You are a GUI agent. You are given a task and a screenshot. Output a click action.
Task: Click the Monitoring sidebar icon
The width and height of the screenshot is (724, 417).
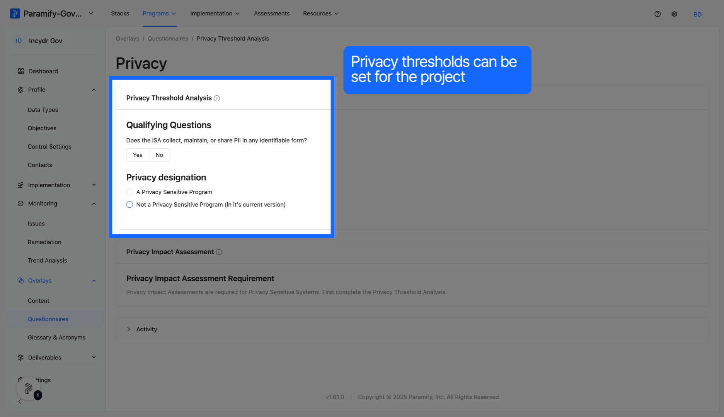tap(20, 203)
